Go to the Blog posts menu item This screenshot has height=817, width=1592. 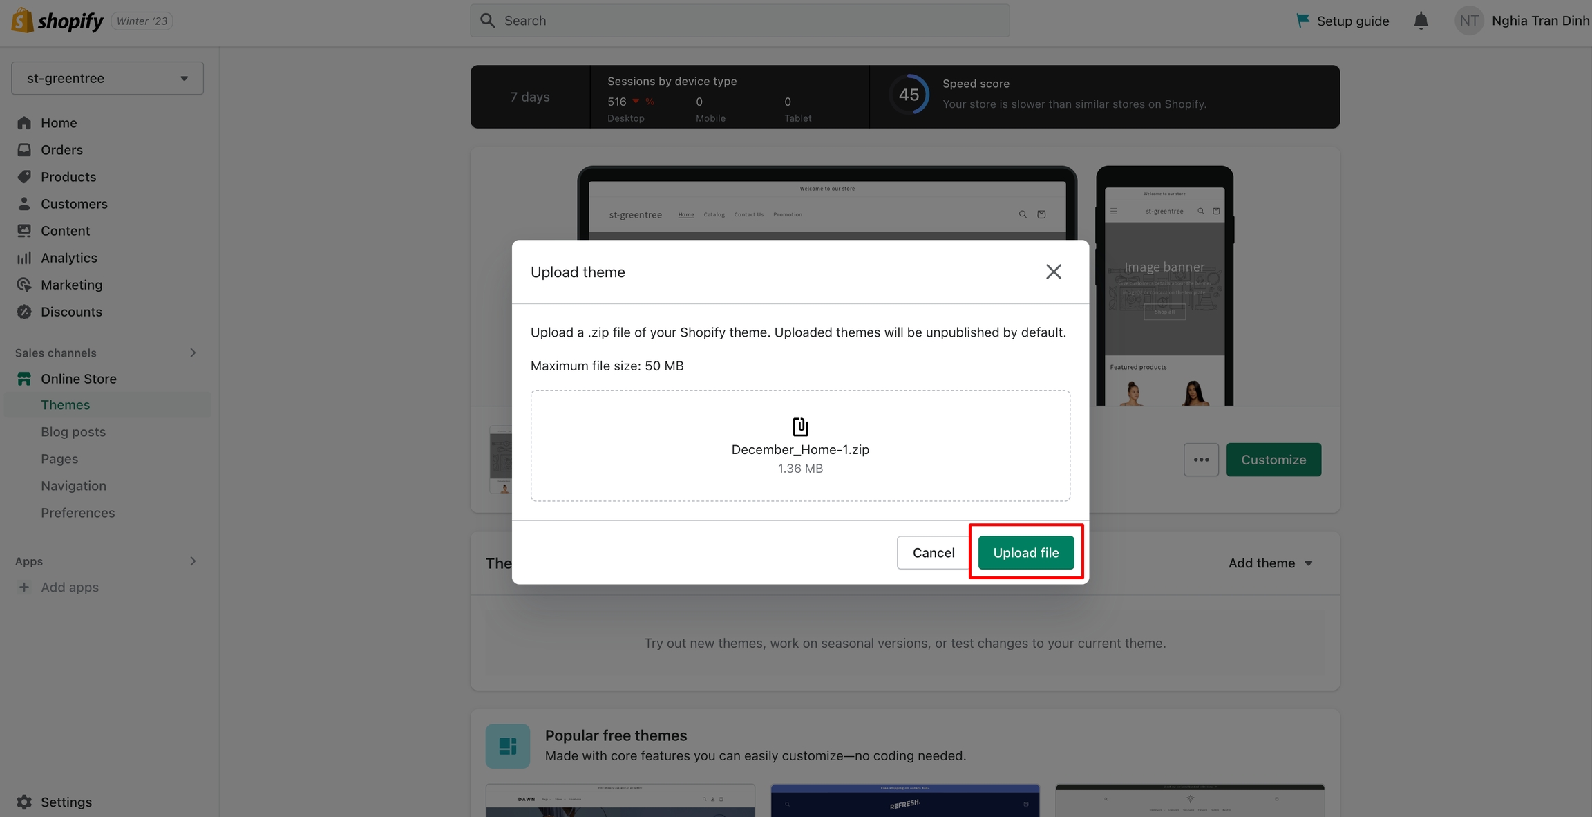[73, 432]
